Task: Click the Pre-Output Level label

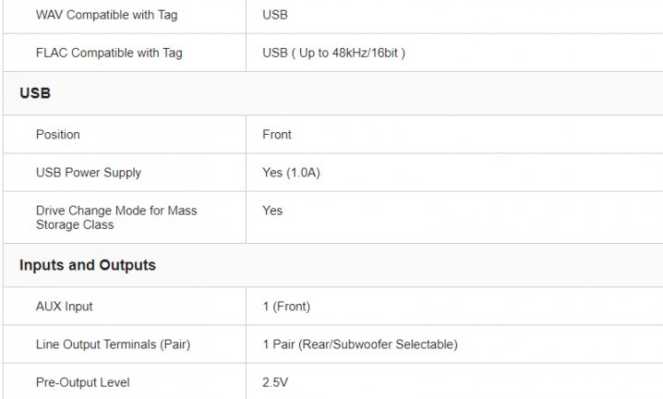Action: [x=82, y=381]
